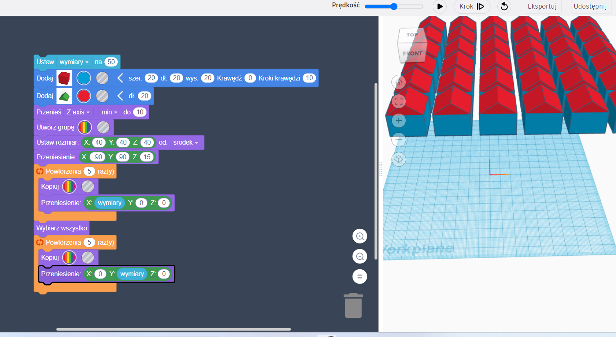Click the green roof shape icon
This screenshot has width=616, height=337.
64,96
